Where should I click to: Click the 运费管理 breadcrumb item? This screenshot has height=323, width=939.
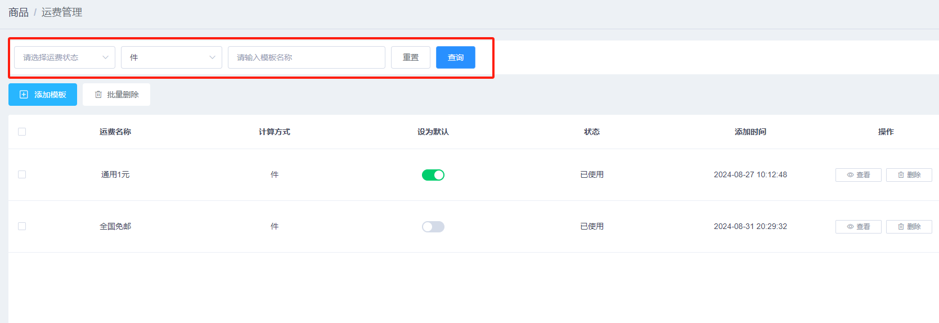(x=62, y=12)
